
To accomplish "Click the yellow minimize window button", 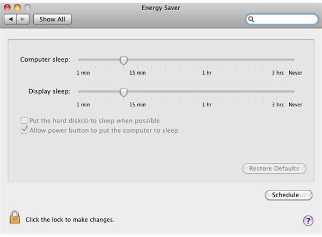I will coord(17,8).
